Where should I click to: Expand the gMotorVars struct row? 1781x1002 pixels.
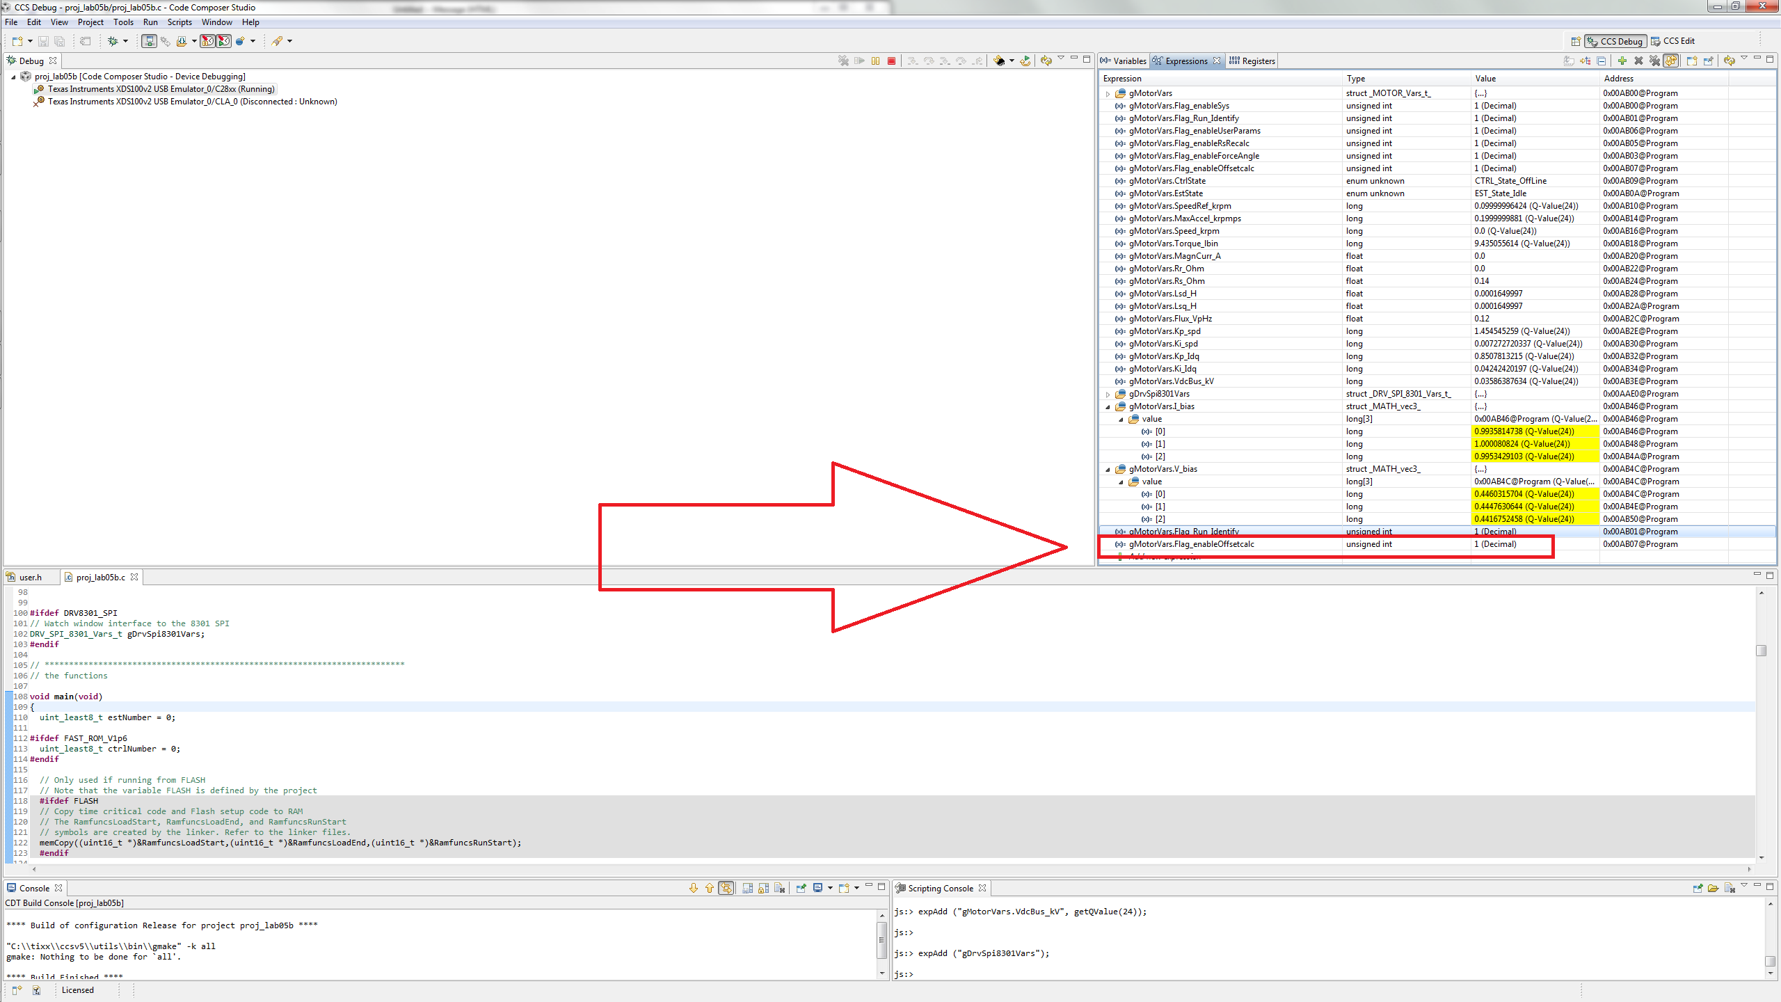pyautogui.click(x=1108, y=93)
